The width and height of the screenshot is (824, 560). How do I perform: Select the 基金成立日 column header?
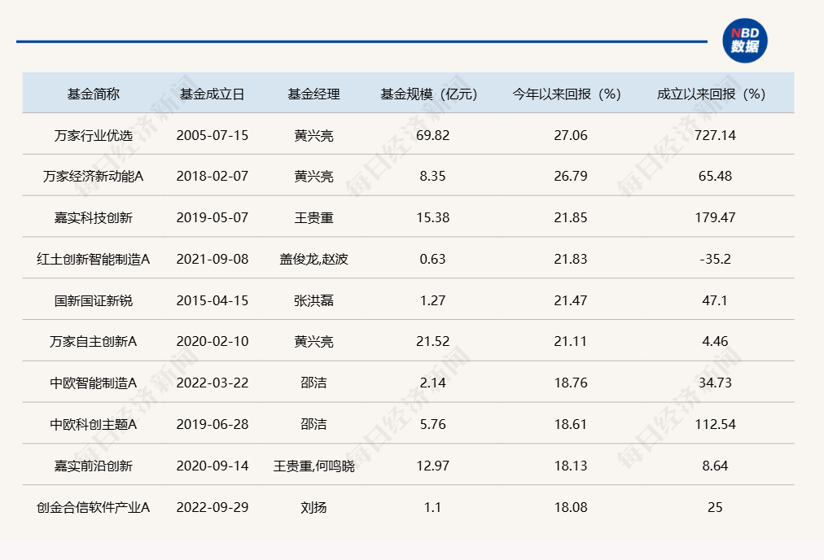[213, 94]
